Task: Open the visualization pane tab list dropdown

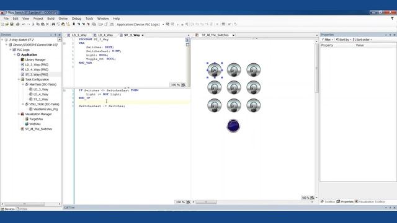Action: tap(316, 35)
